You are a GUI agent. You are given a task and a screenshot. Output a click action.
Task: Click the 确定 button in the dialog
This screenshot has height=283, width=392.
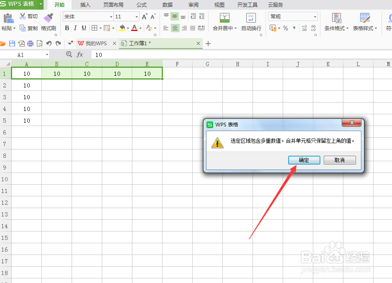[x=304, y=160]
